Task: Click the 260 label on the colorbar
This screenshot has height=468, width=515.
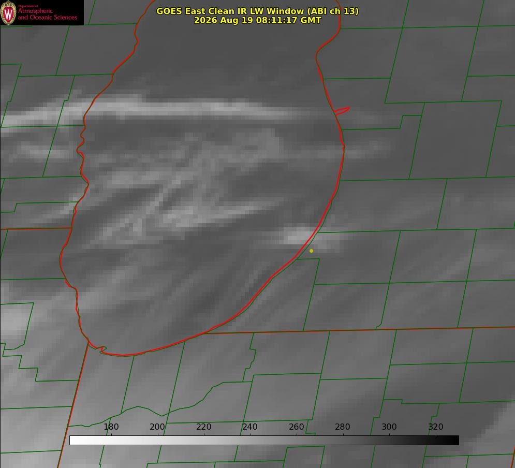Action: point(296,427)
